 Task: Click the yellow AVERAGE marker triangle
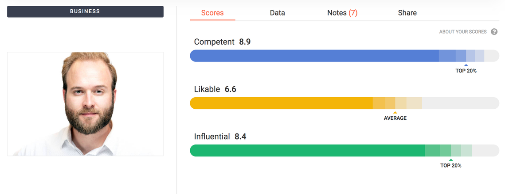point(395,112)
